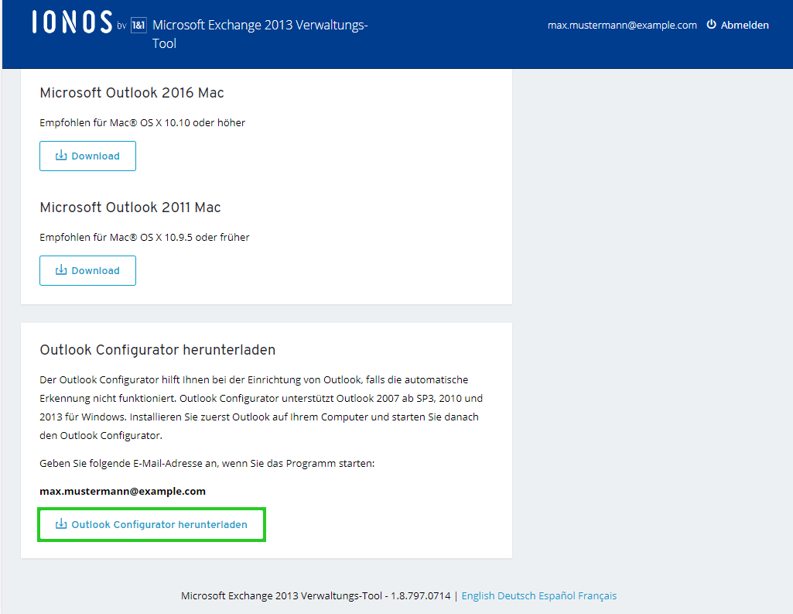Image resolution: width=793 pixels, height=614 pixels.
Task: Click the IONOS logo in the header
Action: pyautogui.click(x=72, y=22)
